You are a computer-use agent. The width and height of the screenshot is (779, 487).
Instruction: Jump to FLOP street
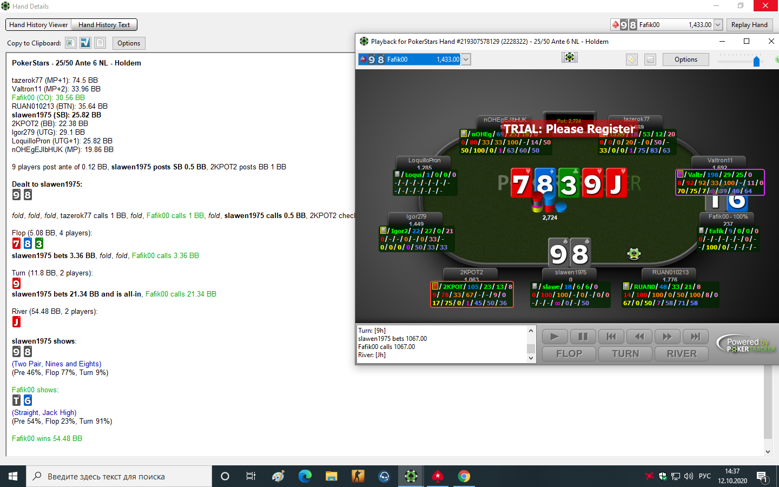[x=569, y=354]
